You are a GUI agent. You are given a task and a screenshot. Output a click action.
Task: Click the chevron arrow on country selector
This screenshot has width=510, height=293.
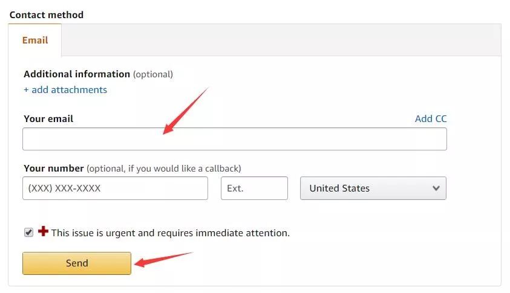tap(436, 188)
